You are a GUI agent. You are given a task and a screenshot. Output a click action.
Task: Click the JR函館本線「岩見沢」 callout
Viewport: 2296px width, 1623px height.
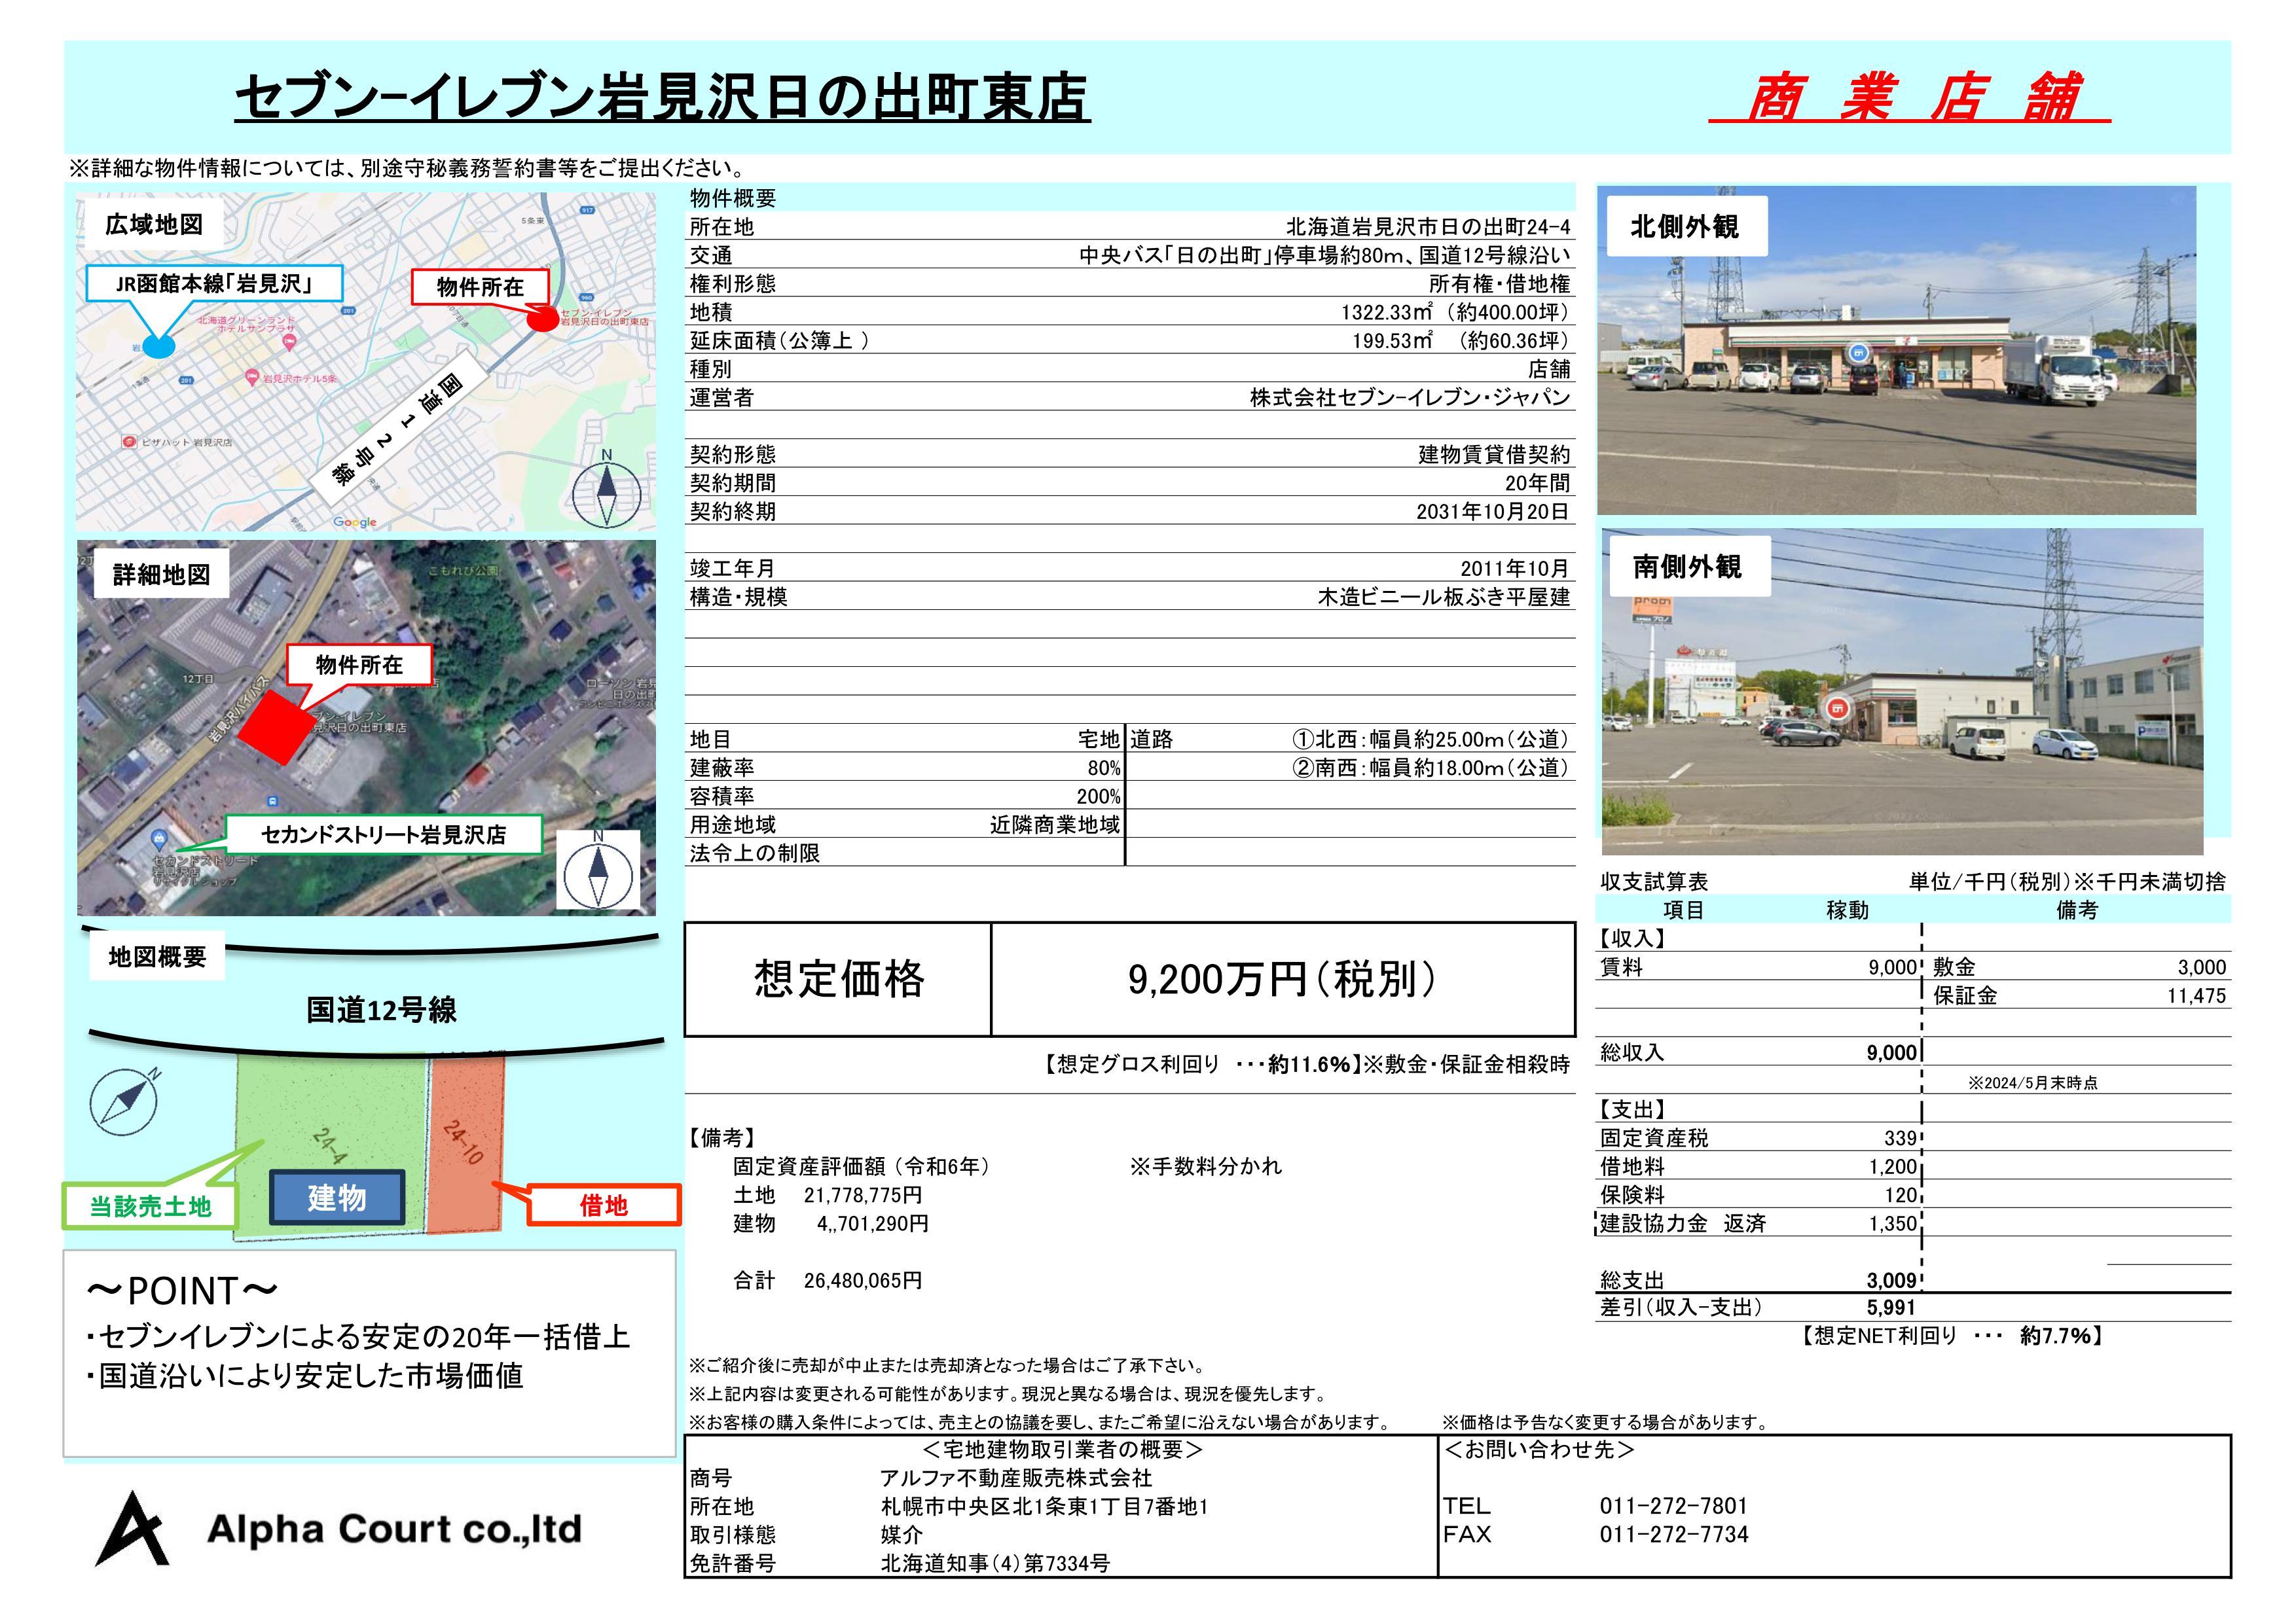[x=214, y=284]
